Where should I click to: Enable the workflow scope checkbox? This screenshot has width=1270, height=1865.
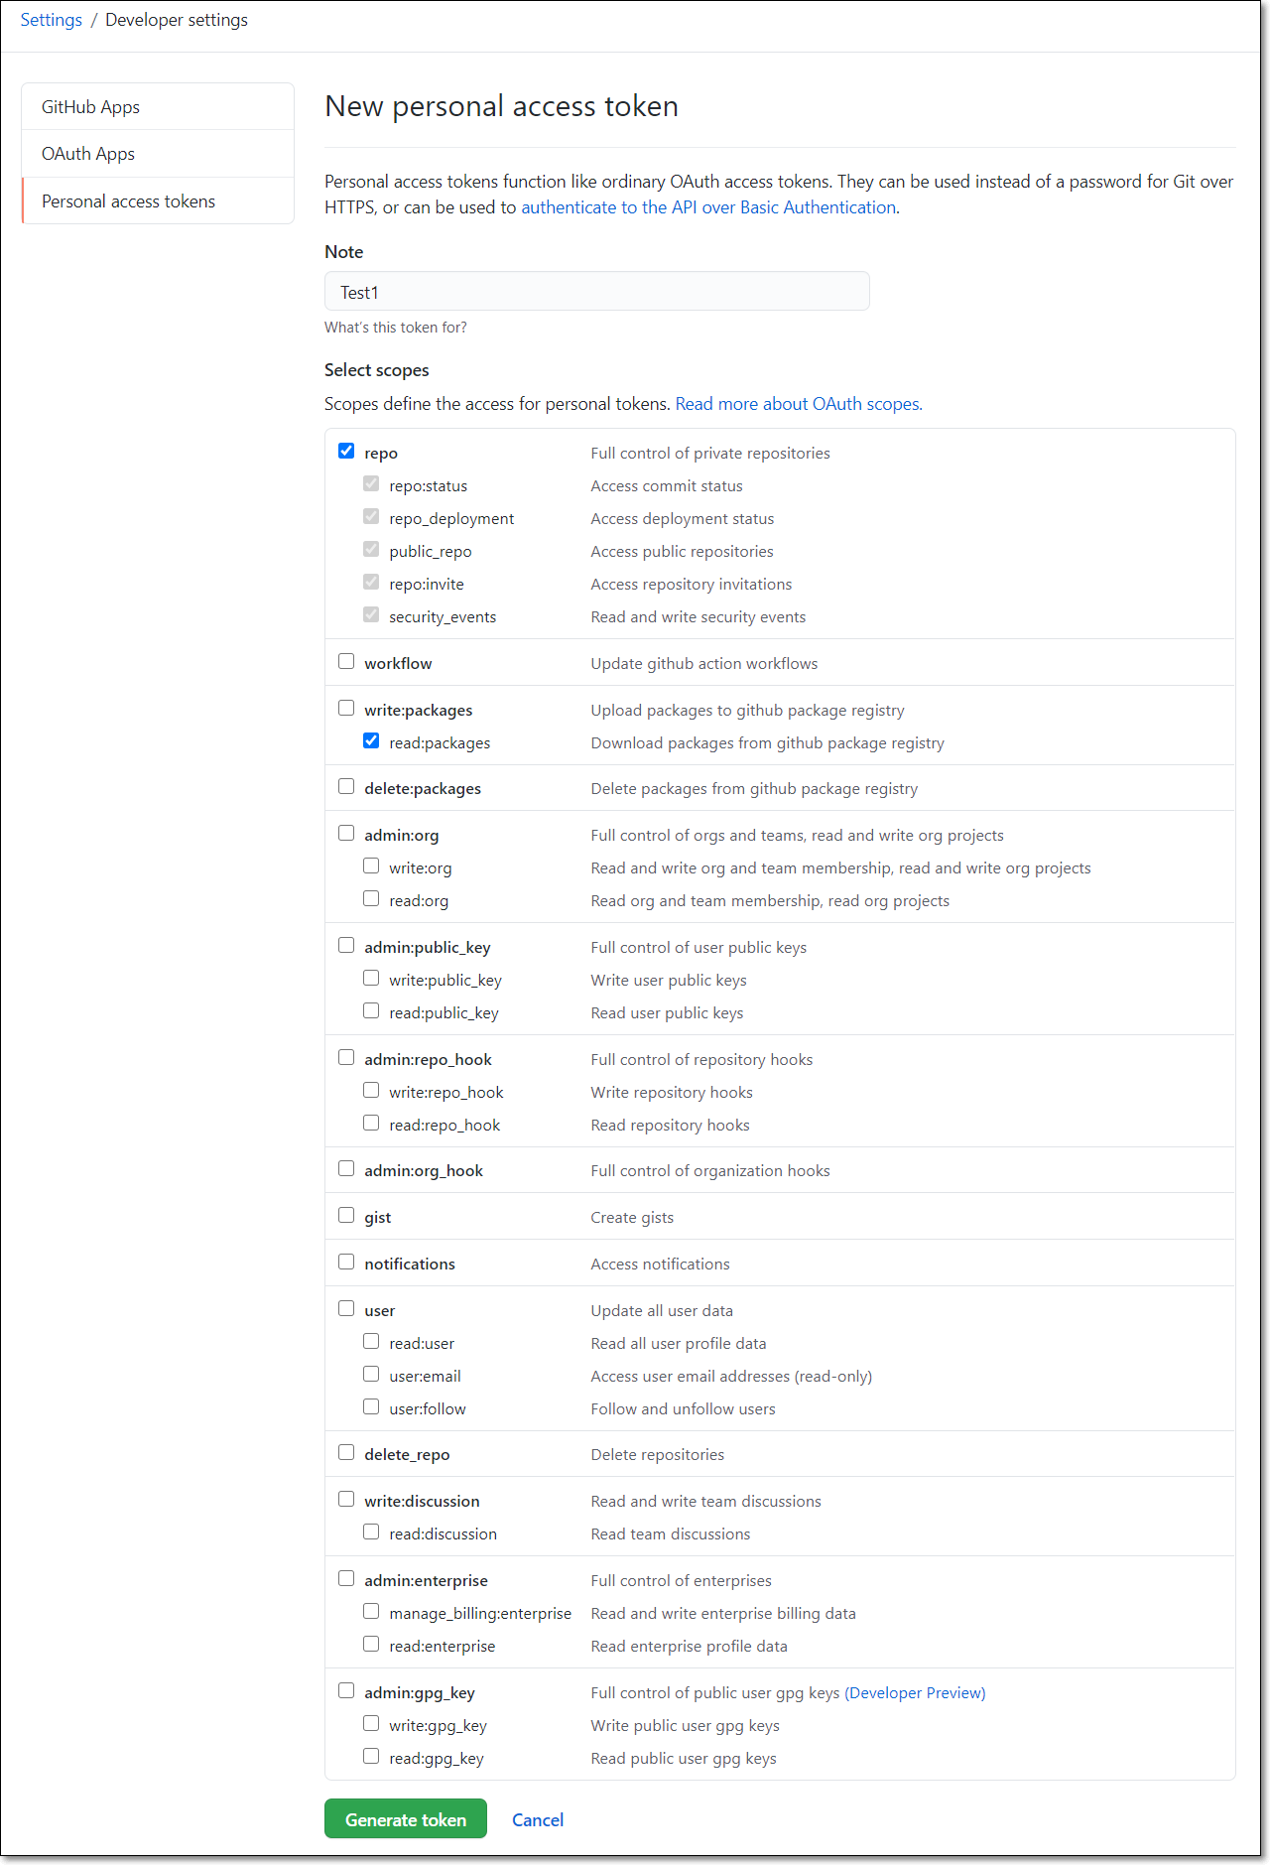pyautogui.click(x=346, y=661)
